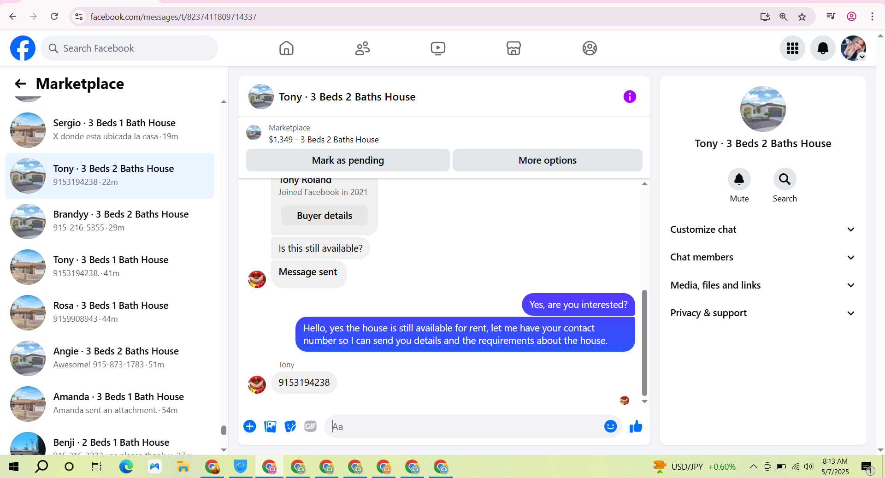Screen dimensions: 885x478
Task: Open More options for the listing
Action: [547, 160]
